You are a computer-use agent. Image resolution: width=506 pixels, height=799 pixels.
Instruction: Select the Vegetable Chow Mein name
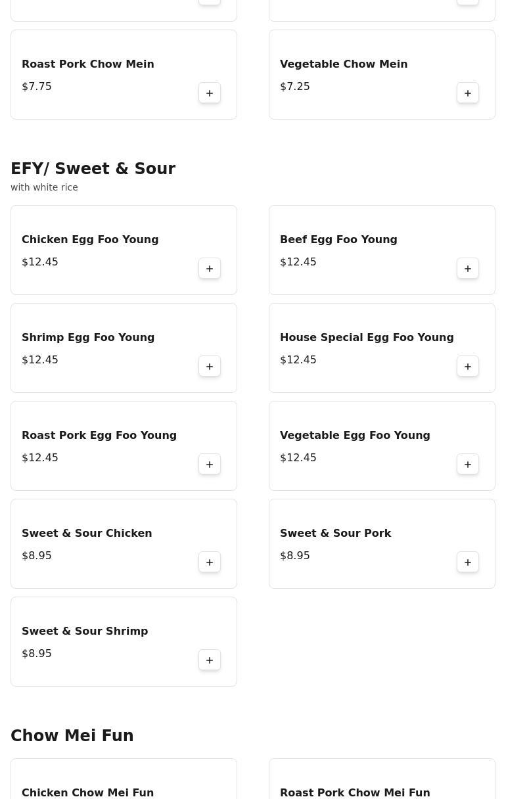point(344,64)
